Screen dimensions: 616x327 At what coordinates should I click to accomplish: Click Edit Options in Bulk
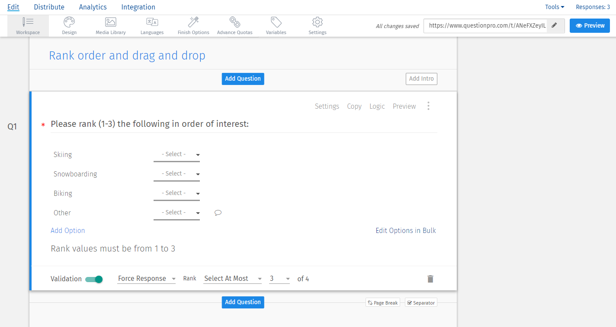405,230
